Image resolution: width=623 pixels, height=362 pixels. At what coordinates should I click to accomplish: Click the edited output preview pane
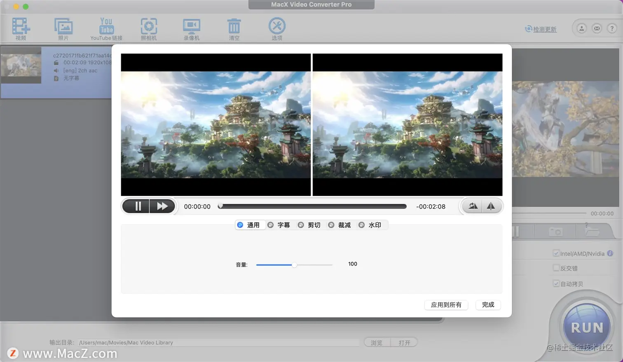(x=408, y=124)
